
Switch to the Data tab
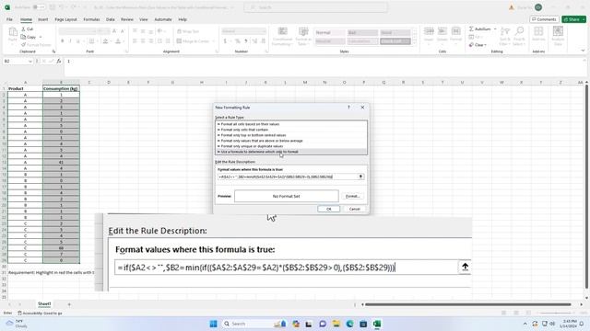[111, 19]
